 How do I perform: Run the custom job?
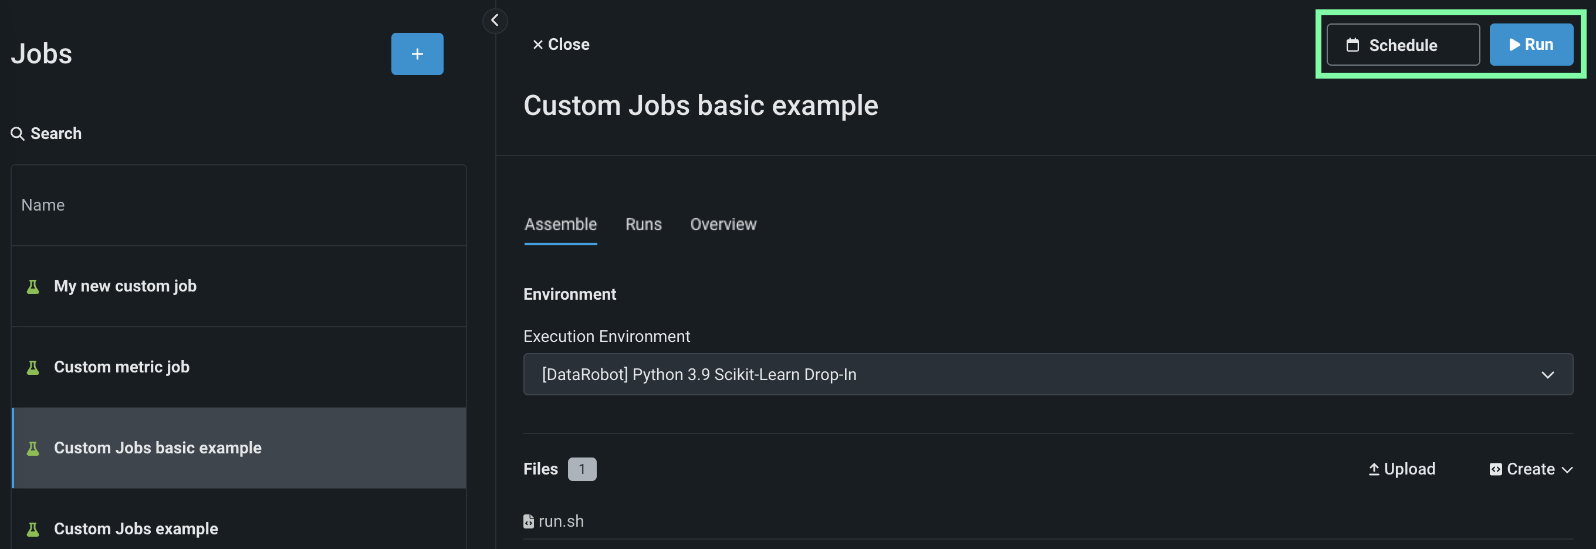1531,45
